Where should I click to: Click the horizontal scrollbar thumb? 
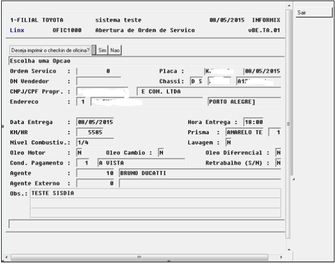coord(140,257)
